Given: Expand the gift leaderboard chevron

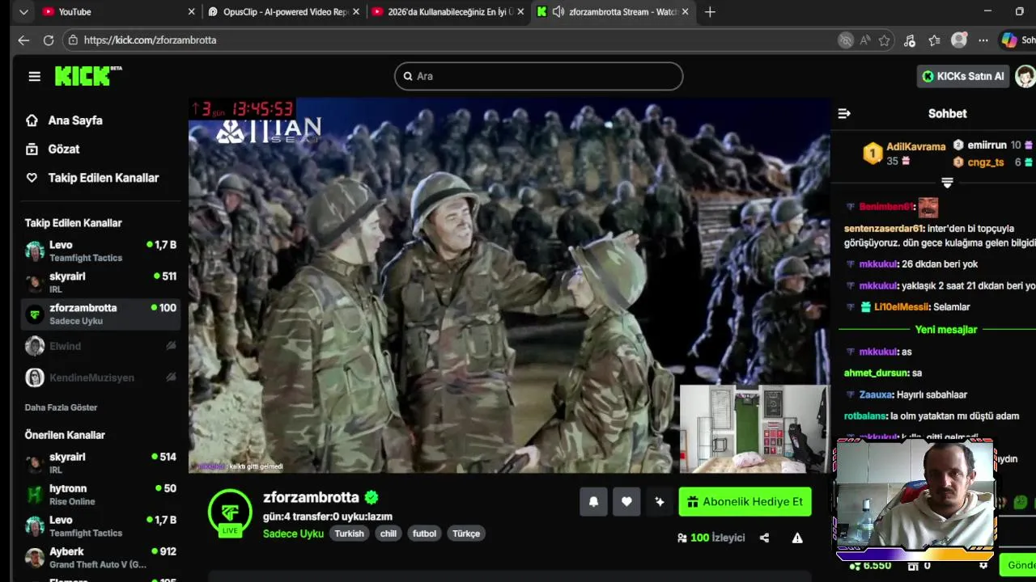Looking at the screenshot, I should click(x=947, y=183).
